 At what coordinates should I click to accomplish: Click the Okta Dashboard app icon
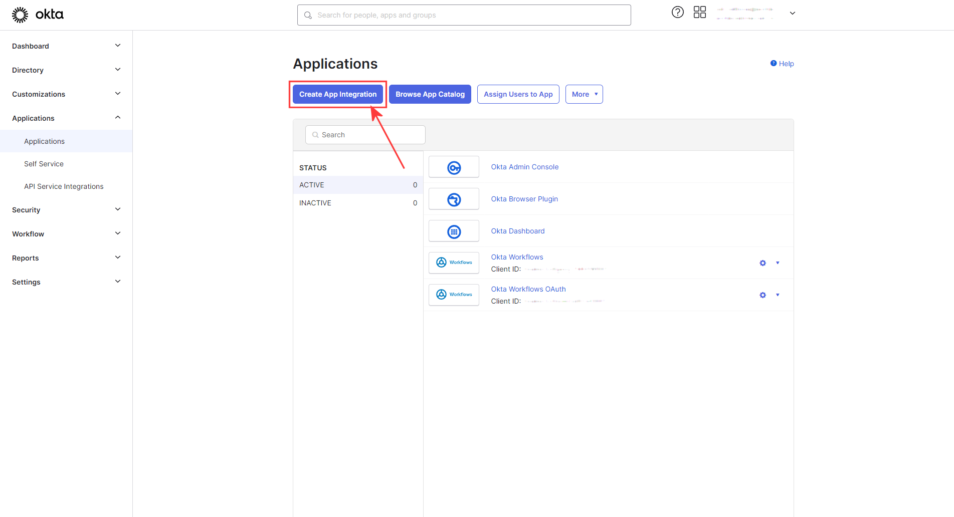pos(454,231)
